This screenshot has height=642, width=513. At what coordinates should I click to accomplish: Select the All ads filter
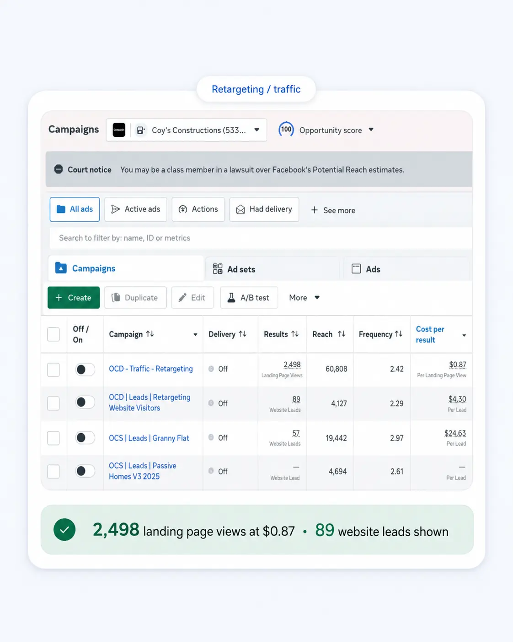click(75, 209)
